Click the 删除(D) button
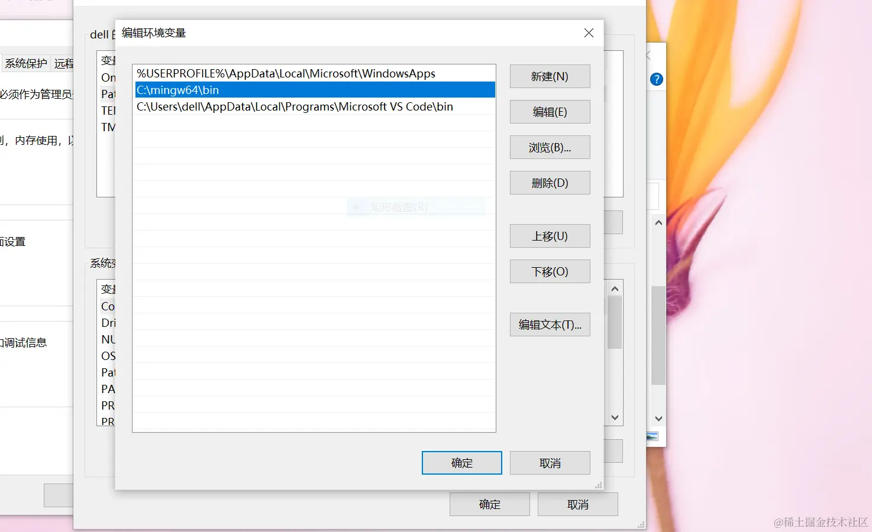 coord(550,183)
